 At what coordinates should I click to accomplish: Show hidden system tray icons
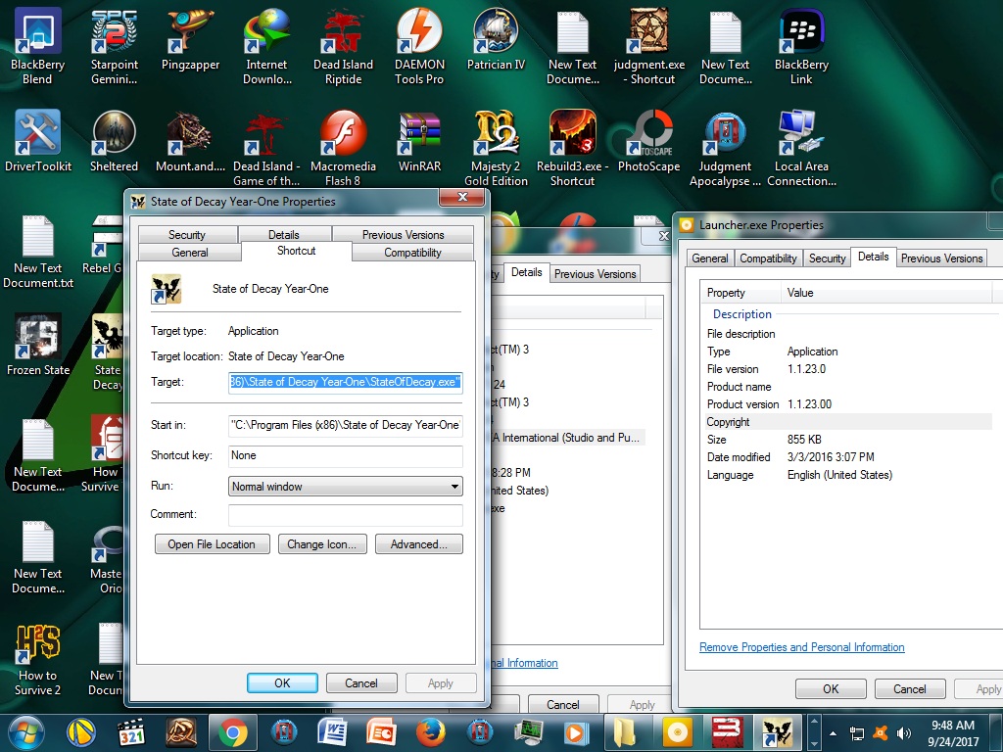(833, 733)
